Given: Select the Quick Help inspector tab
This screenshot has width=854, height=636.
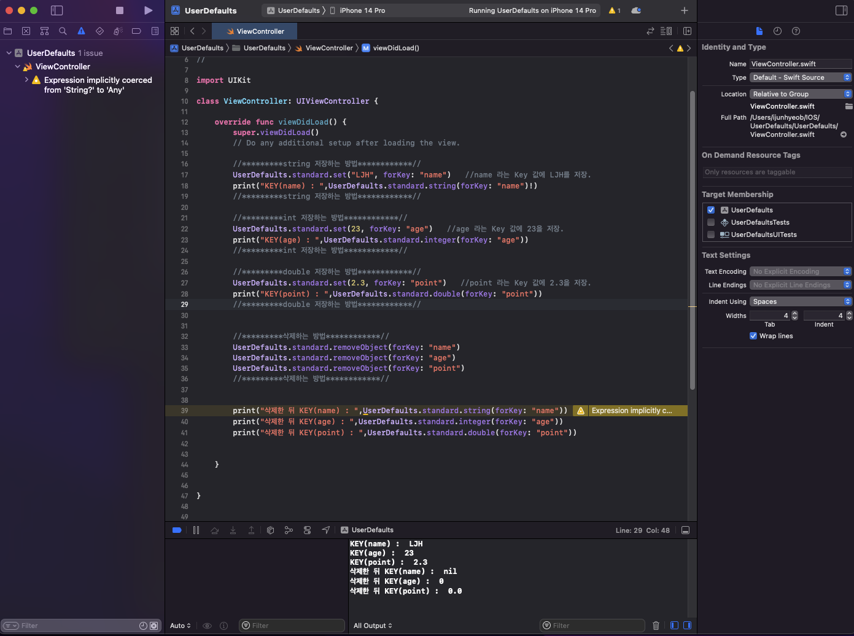Looking at the screenshot, I should click(x=796, y=31).
